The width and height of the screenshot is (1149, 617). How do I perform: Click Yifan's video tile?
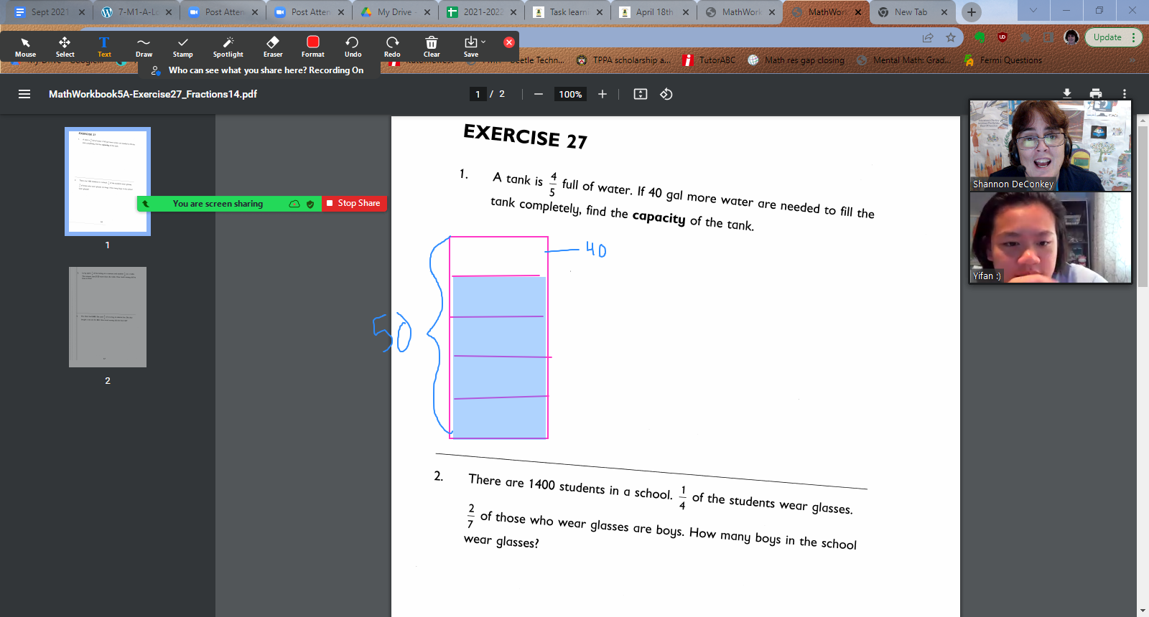pos(1051,237)
